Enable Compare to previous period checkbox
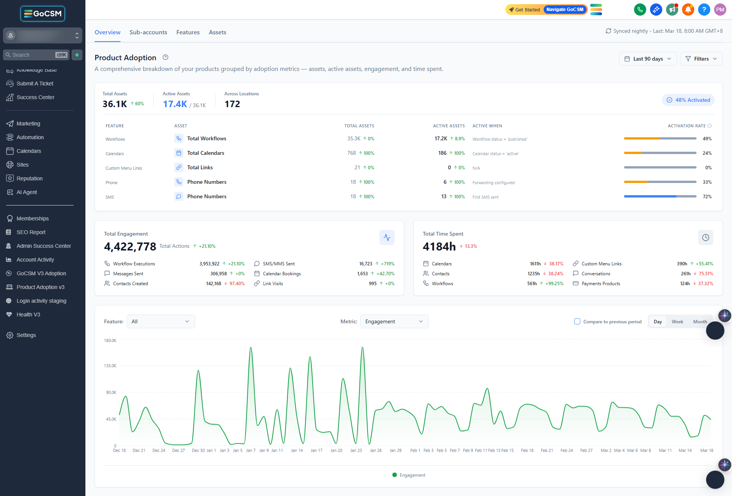The image size is (732, 496). pos(577,321)
